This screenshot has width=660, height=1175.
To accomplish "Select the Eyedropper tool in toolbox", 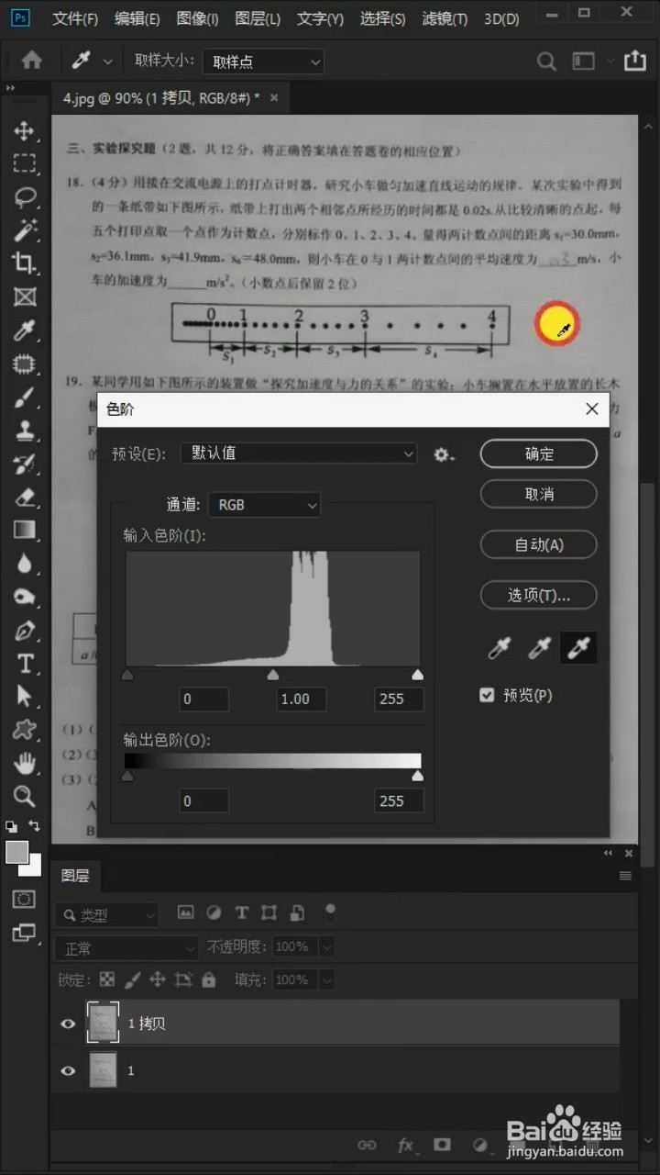I will (x=24, y=330).
